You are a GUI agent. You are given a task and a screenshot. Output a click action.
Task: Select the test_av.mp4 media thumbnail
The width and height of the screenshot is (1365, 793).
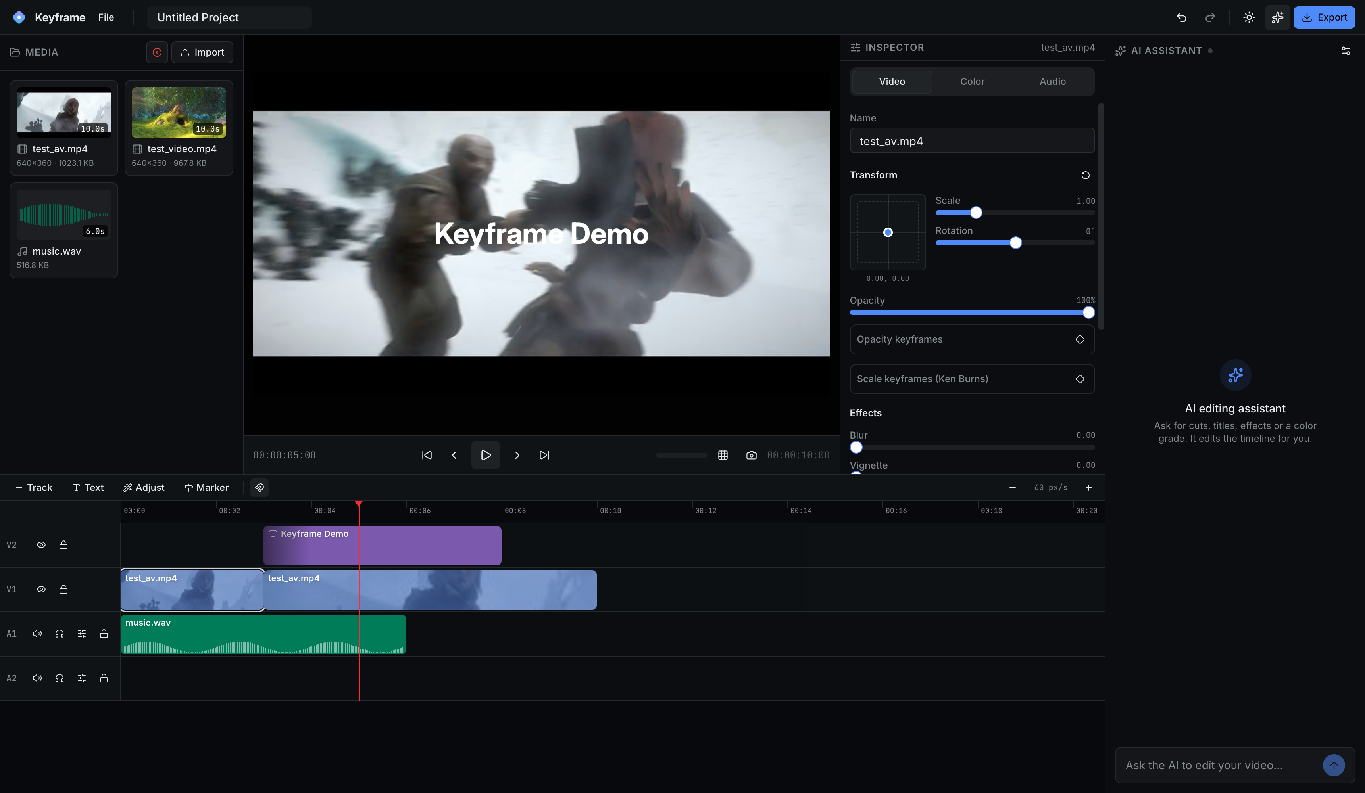[x=63, y=112]
